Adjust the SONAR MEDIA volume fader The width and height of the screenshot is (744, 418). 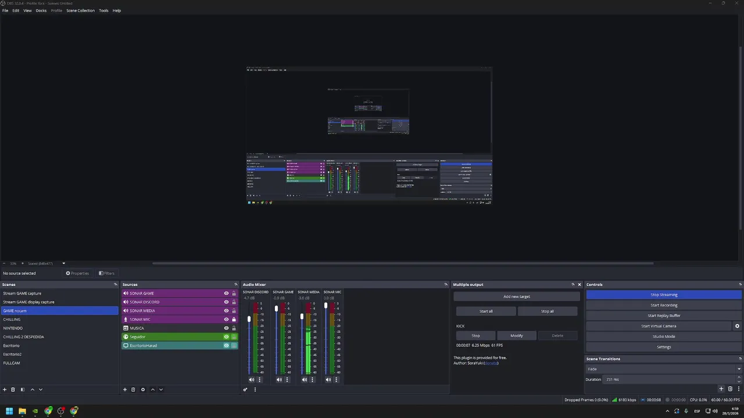[302, 316]
